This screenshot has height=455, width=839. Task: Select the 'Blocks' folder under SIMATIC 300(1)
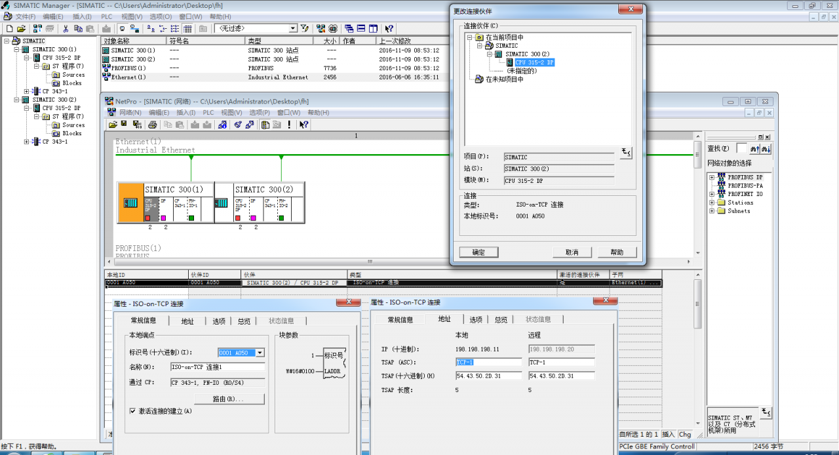[x=72, y=83]
